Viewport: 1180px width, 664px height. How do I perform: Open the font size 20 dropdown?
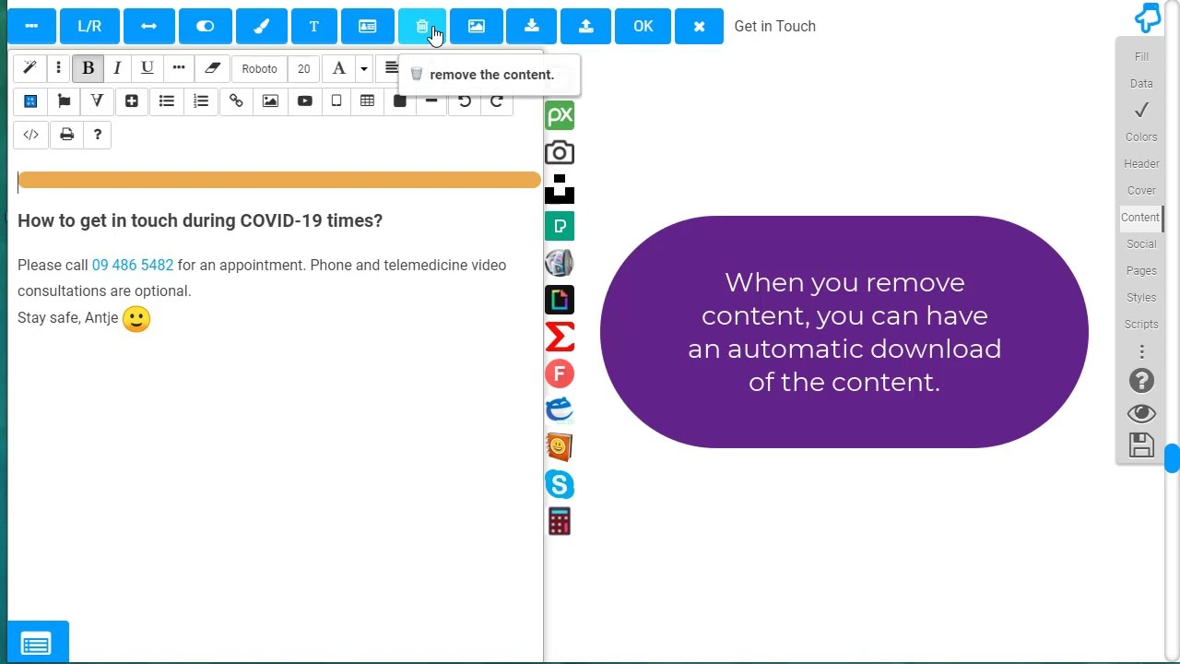[x=303, y=68]
